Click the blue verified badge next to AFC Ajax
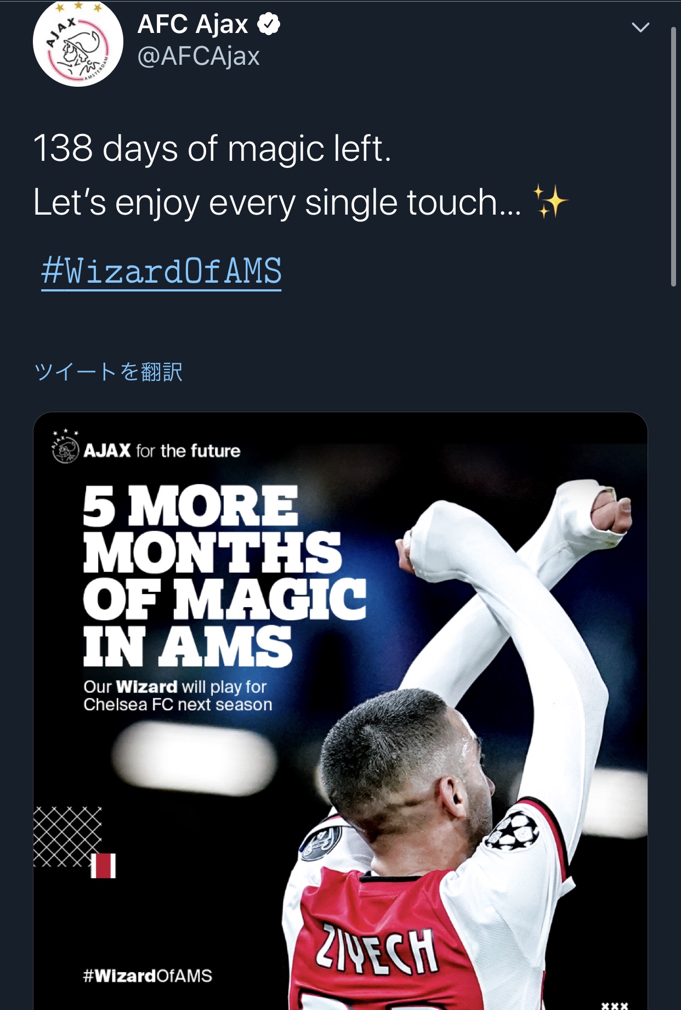681x1010 pixels. 269,24
